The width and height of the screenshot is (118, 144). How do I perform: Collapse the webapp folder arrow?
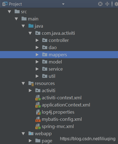coord(23,134)
